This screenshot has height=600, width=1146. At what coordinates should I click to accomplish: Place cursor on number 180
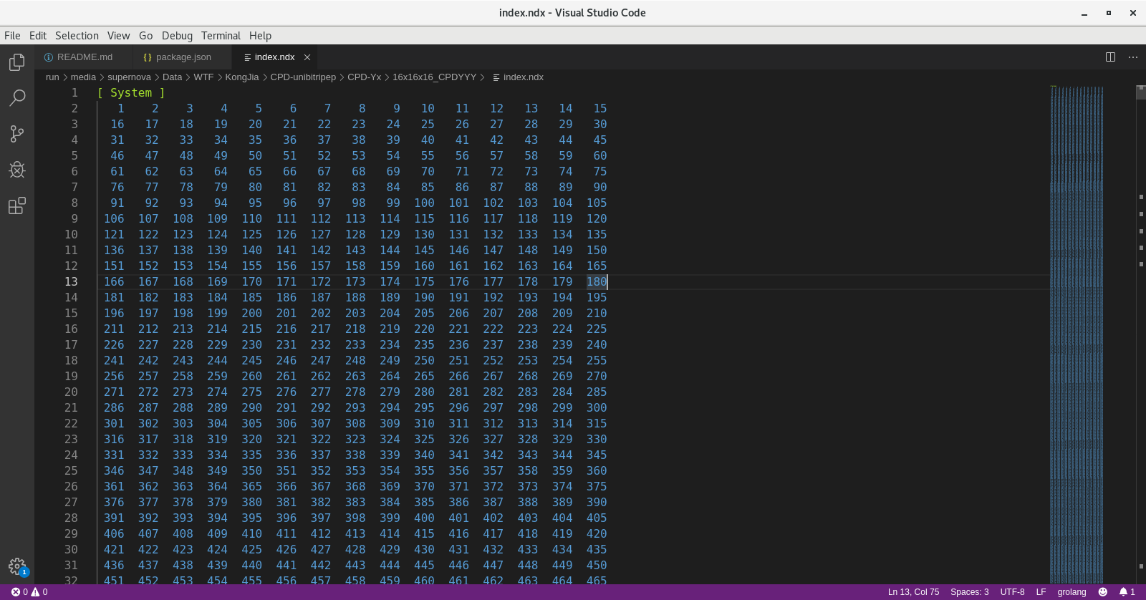[x=597, y=282]
